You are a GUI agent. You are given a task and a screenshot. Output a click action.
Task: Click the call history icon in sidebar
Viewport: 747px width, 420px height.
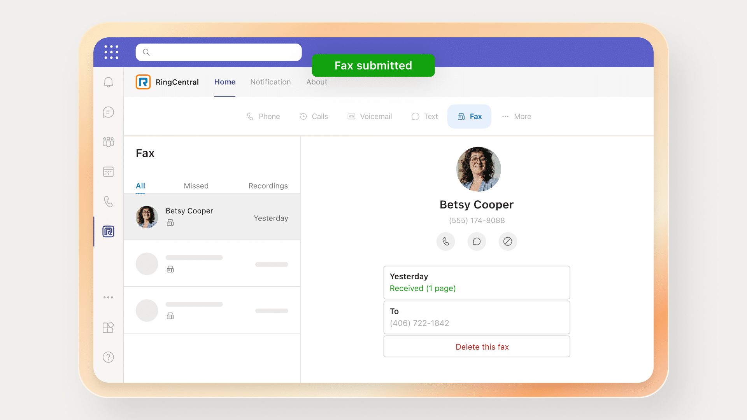pyautogui.click(x=108, y=201)
